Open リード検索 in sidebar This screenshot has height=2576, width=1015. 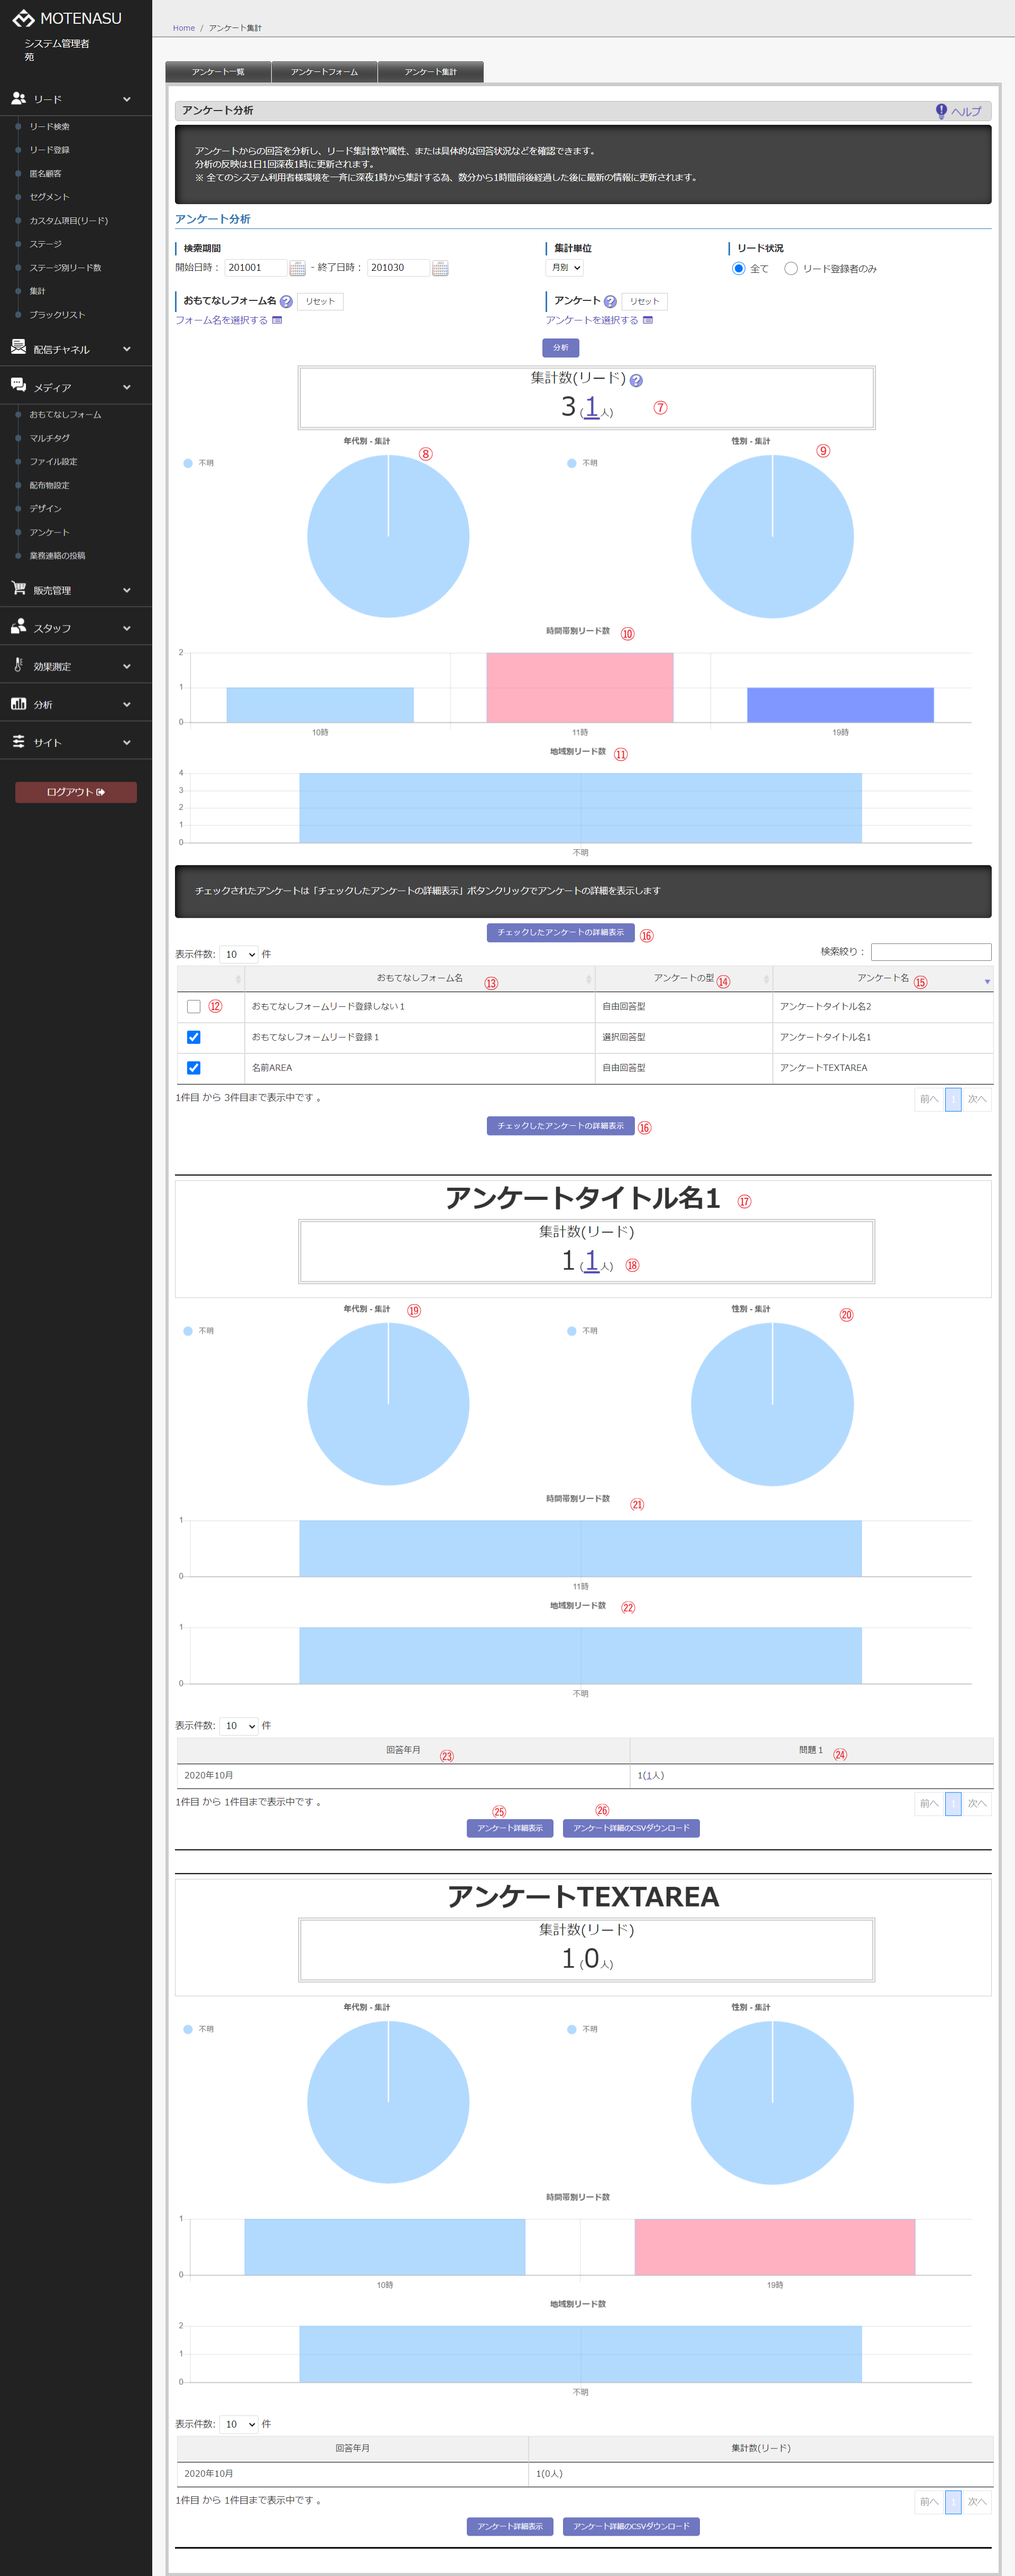[49, 127]
